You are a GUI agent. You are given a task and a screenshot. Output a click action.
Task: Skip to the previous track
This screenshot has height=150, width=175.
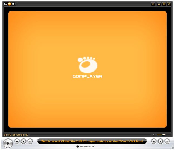point(23,142)
